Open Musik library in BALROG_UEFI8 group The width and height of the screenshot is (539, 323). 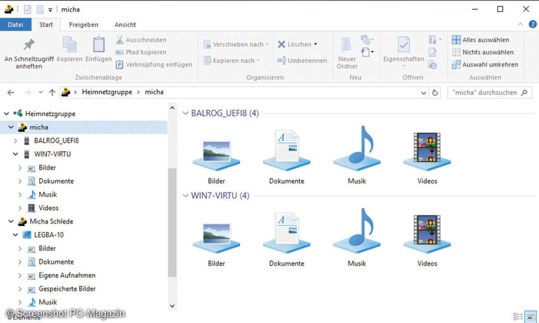click(357, 155)
